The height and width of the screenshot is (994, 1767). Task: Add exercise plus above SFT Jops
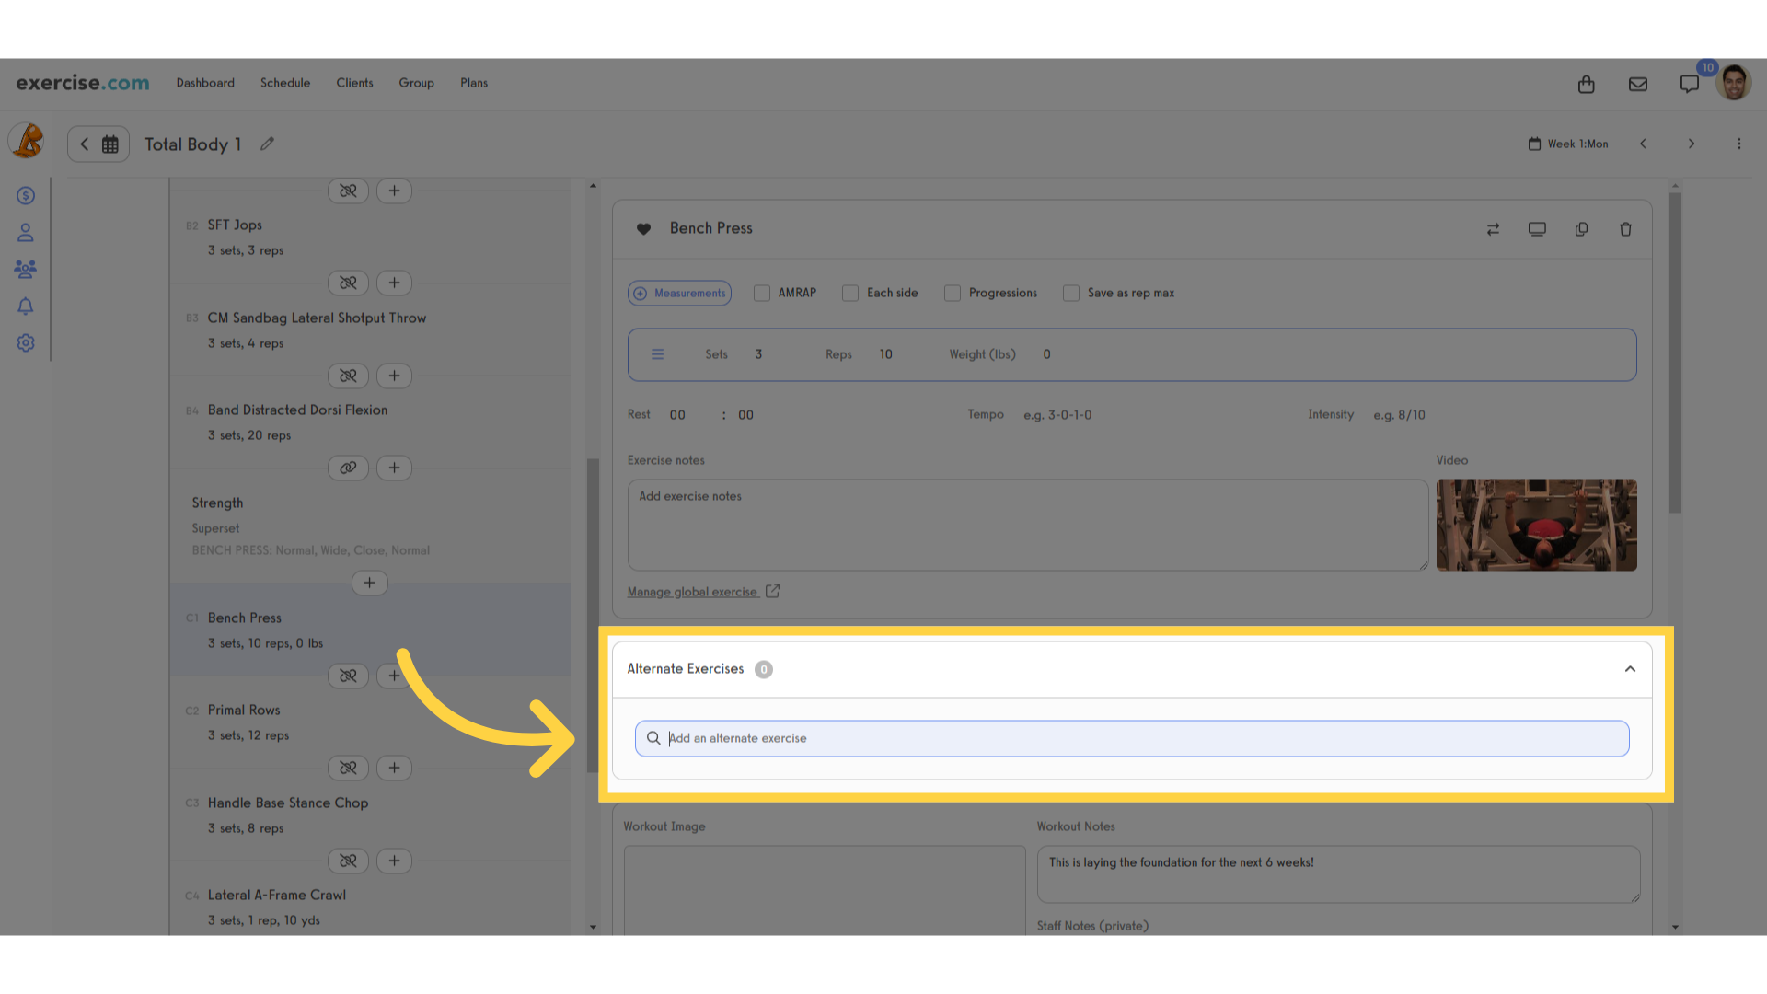coord(394,191)
